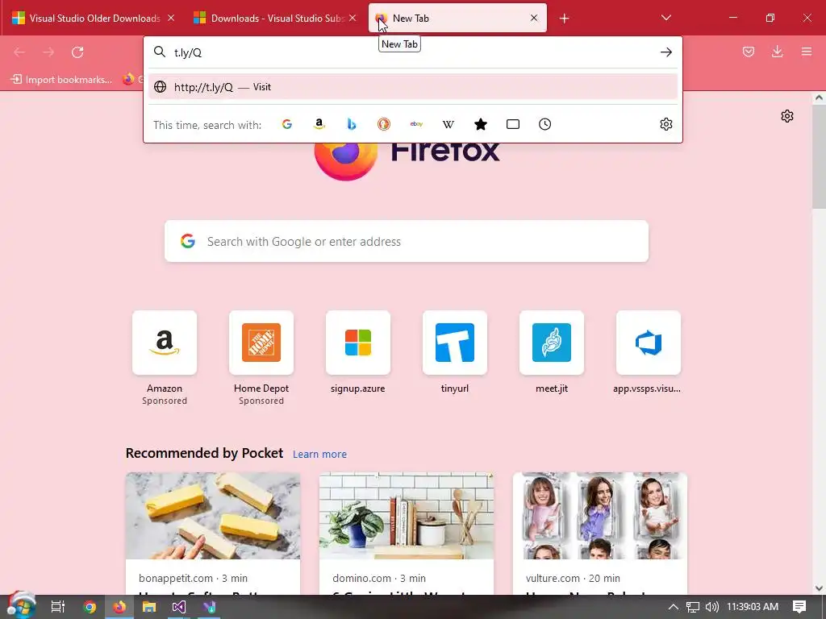826x619 pixels.
Task: Close the Downloads - Visual Studio tab
Action: click(x=353, y=18)
